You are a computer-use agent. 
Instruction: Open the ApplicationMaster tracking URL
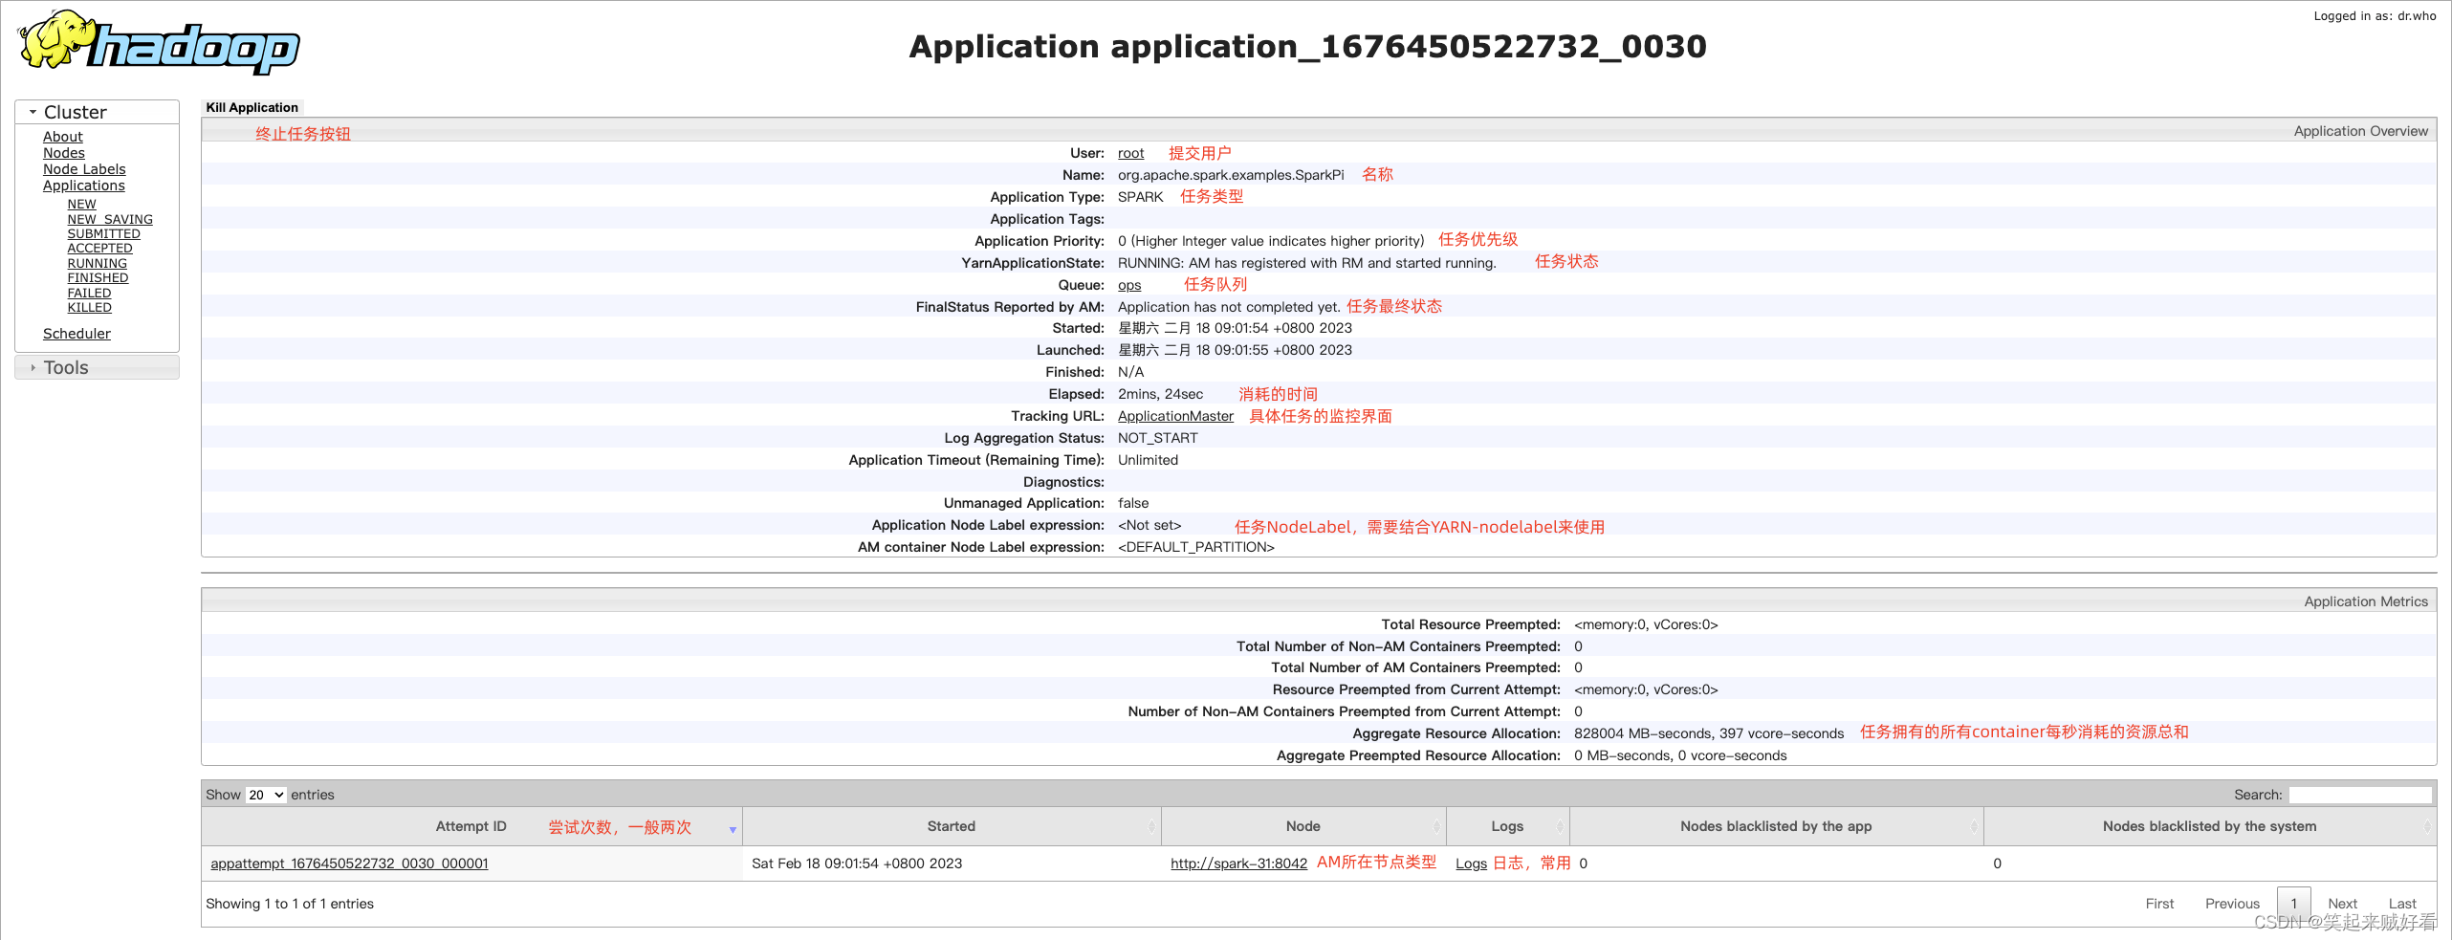1175,416
